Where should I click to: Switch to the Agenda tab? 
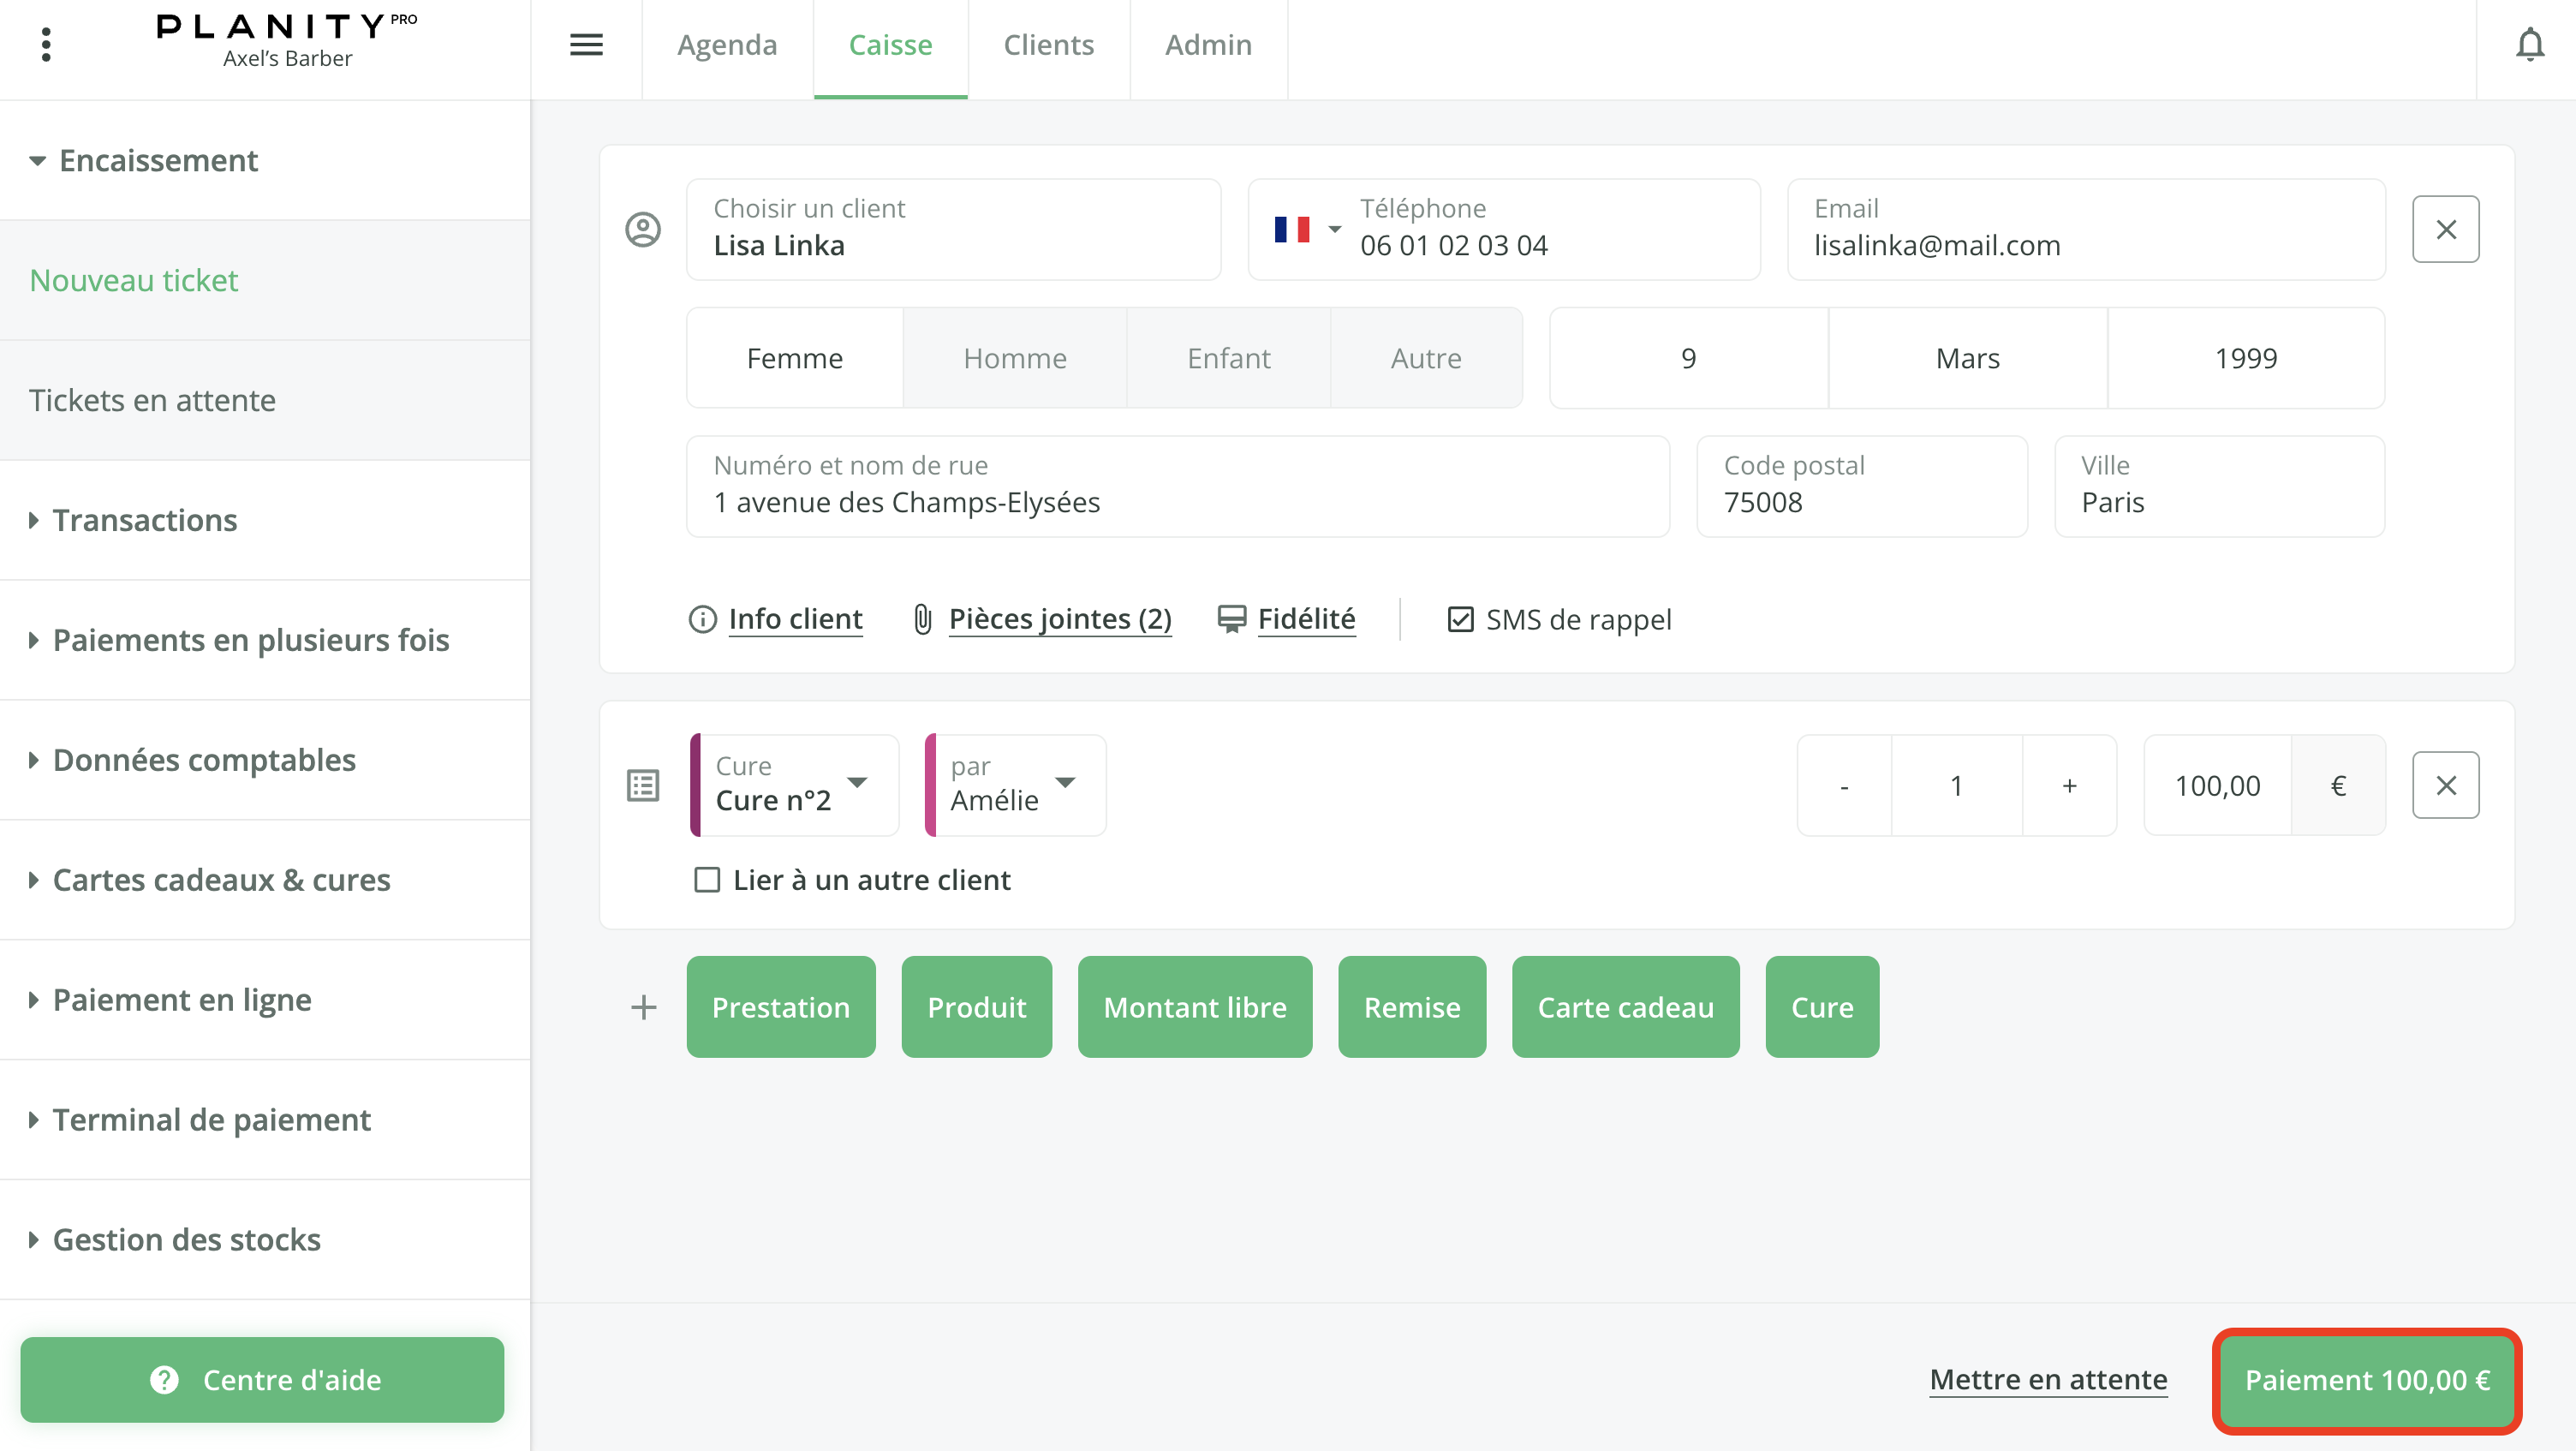point(727,45)
